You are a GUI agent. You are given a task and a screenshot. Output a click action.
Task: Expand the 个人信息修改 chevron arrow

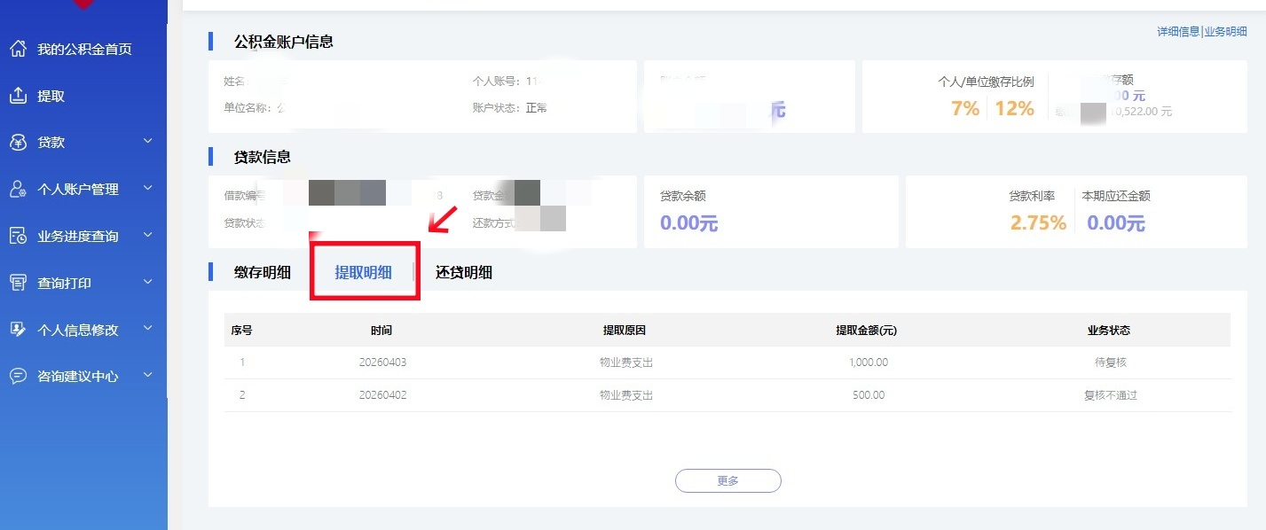(148, 329)
